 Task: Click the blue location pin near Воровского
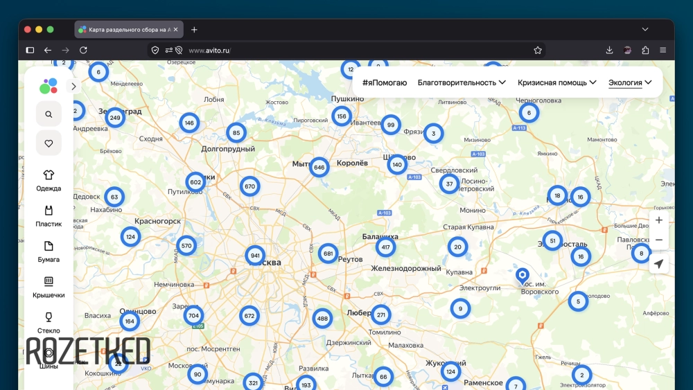point(523,275)
